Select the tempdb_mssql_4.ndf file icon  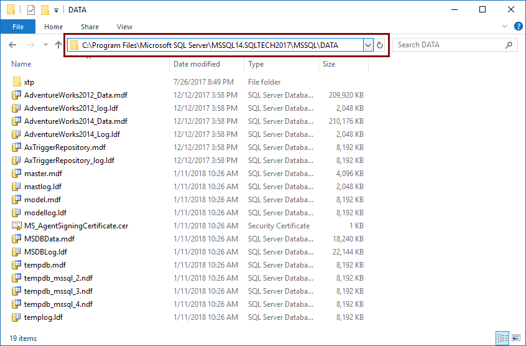(17, 304)
